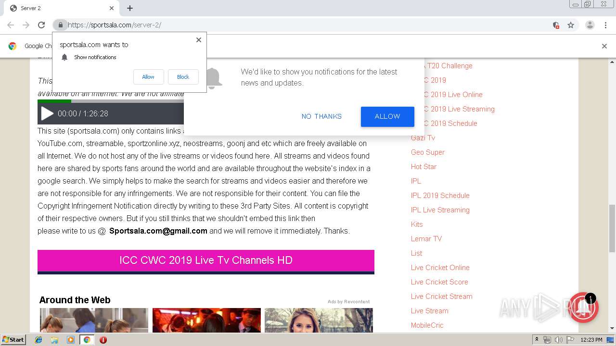Viewport: 616px width, 346px height.
Task: Open the IPL 2019 Schedule link
Action: pyautogui.click(x=440, y=196)
